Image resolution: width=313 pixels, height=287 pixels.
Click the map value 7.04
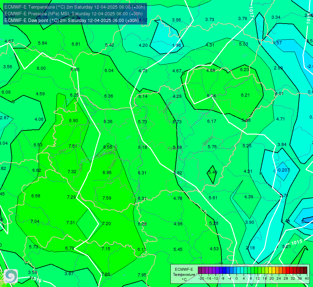[35, 221]
